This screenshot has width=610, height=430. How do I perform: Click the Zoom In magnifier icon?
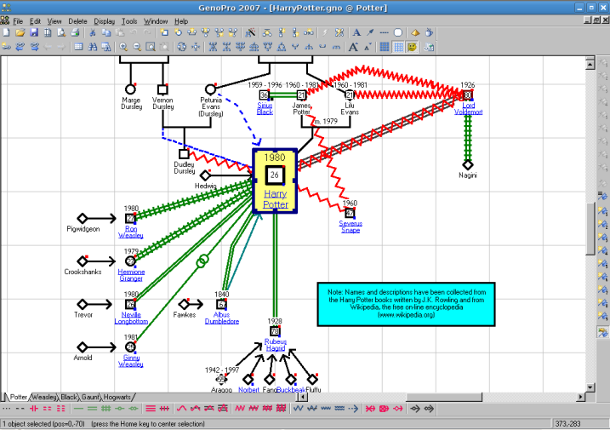click(123, 47)
